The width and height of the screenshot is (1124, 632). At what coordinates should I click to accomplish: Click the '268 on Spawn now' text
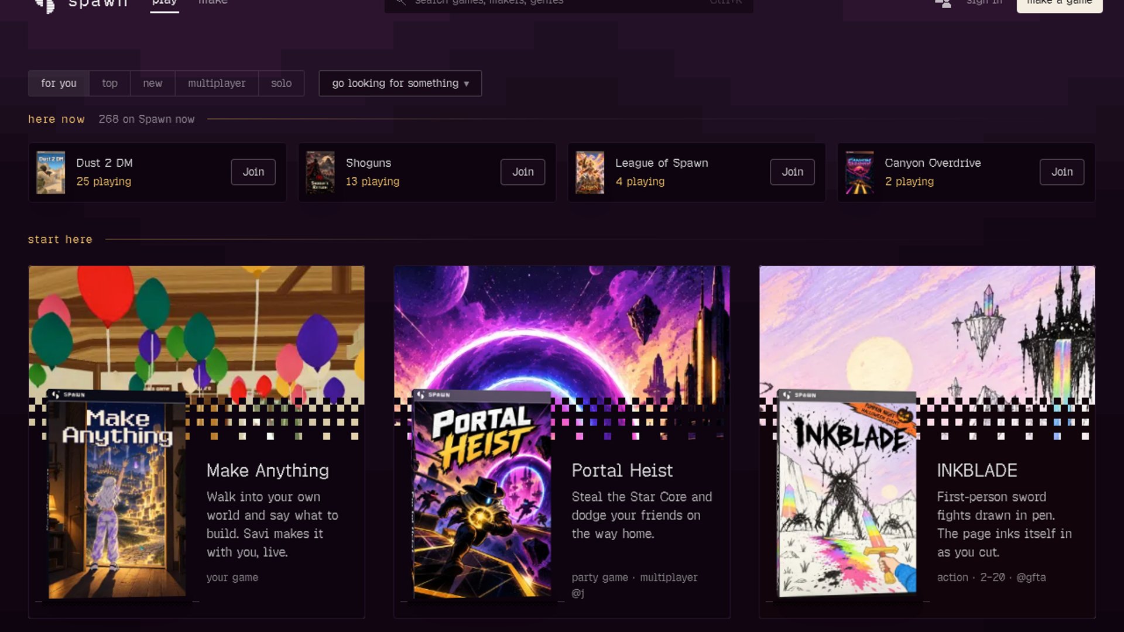click(x=146, y=119)
